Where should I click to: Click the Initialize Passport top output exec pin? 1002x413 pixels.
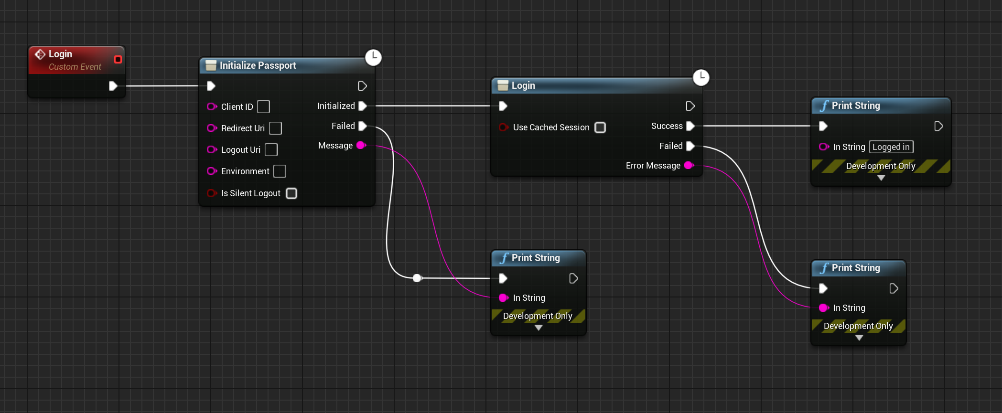tap(362, 86)
